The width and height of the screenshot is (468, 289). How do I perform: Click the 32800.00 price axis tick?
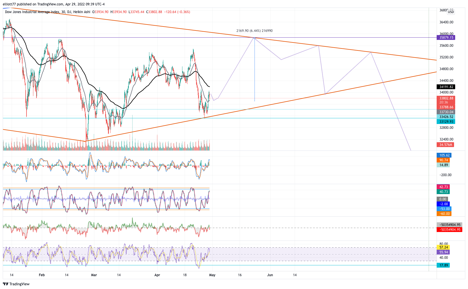446,128
